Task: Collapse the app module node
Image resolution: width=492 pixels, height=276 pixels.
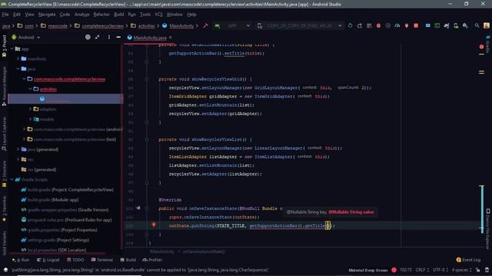Action: (x=12, y=49)
